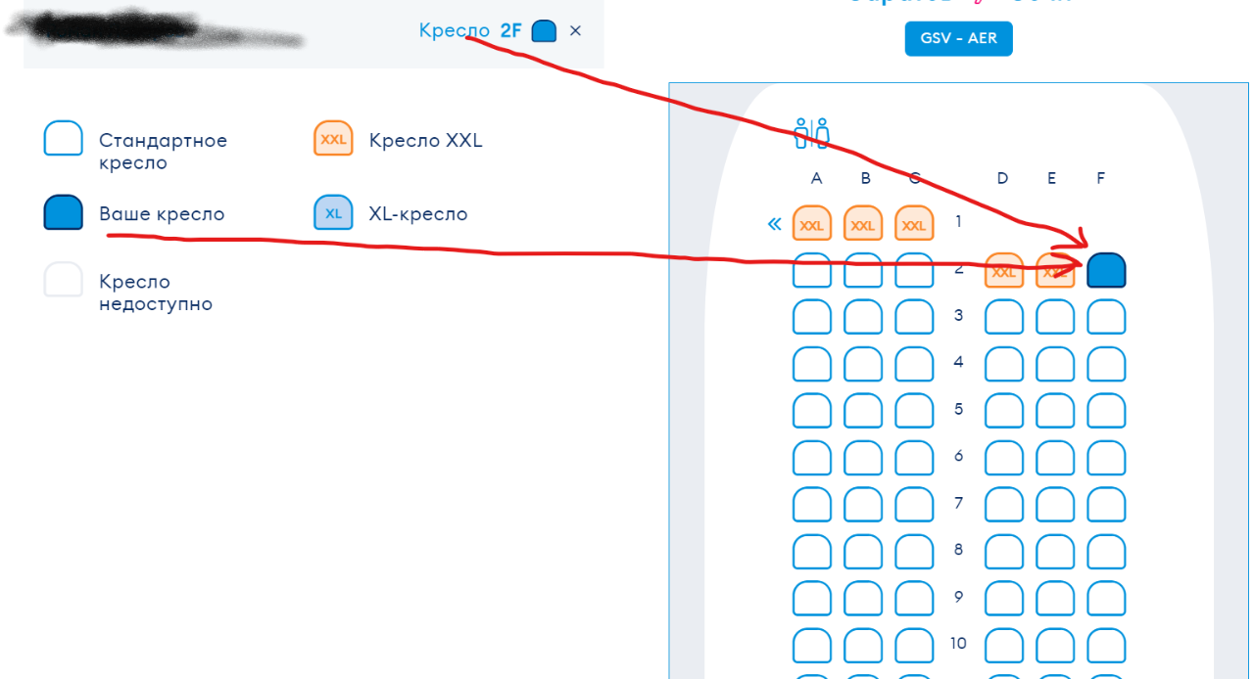The height and width of the screenshot is (679, 1254).
Task: Pick standard seat 6E
Action: pyautogui.click(x=1055, y=458)
